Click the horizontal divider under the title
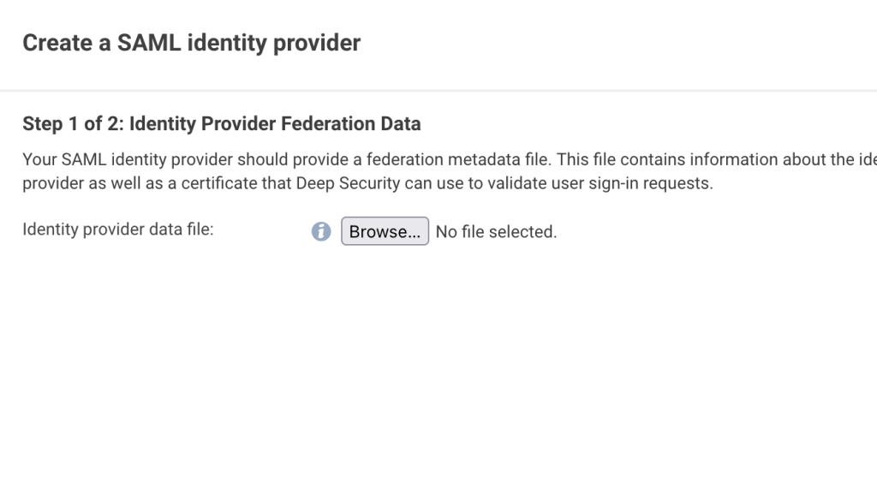 [x=438, y=90]
